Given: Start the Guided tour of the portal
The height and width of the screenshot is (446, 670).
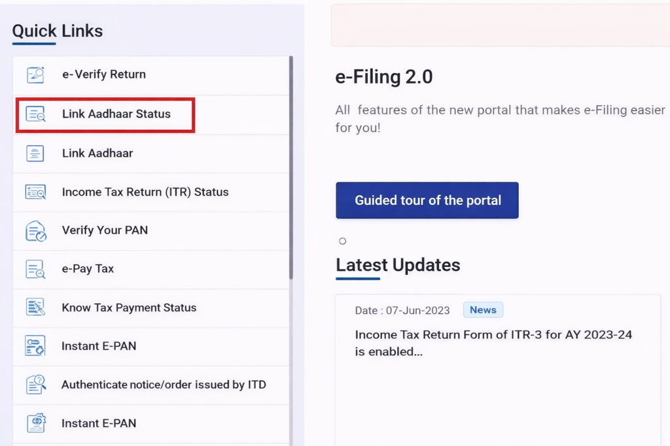Looking at the screenshot, I should click(x=427, y=200).
